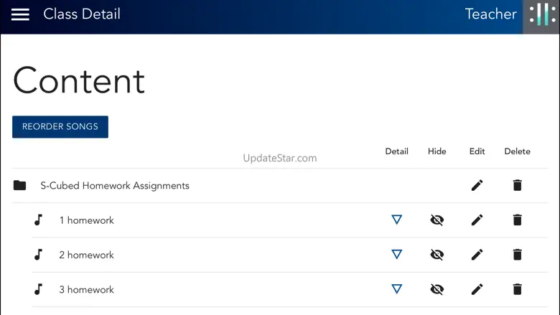Expand details for 1 homework
This screenshot has width=560, height=315.
point(396,220)
